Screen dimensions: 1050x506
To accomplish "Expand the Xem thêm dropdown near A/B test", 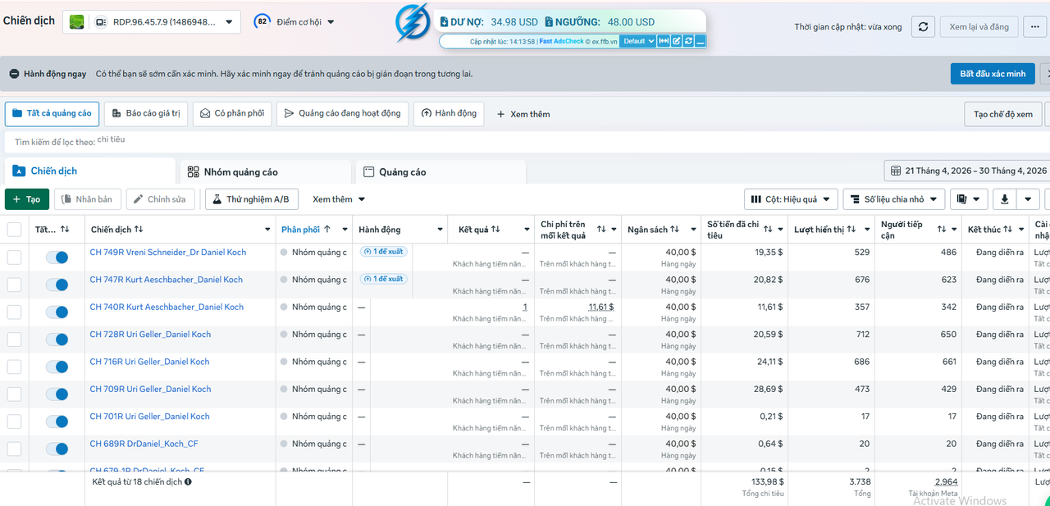I will (x=339, y=199).
